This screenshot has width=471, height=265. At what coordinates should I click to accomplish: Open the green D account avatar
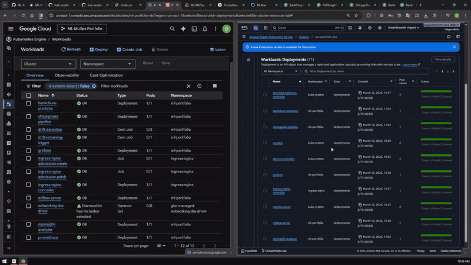(x=227, y=29)
